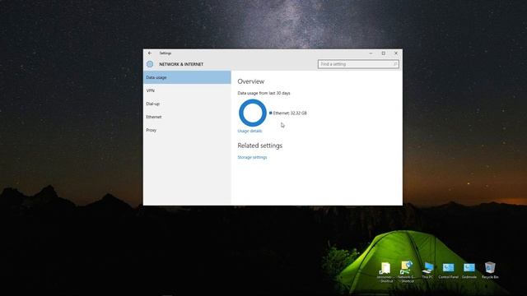Focus the Find a setting search box
This screenshot has height=296, width=527.
coord(358,64)
